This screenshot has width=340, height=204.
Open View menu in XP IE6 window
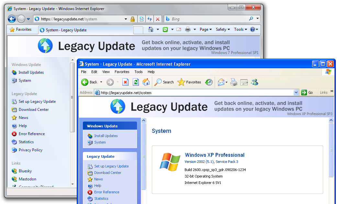(x=106, y=72)
